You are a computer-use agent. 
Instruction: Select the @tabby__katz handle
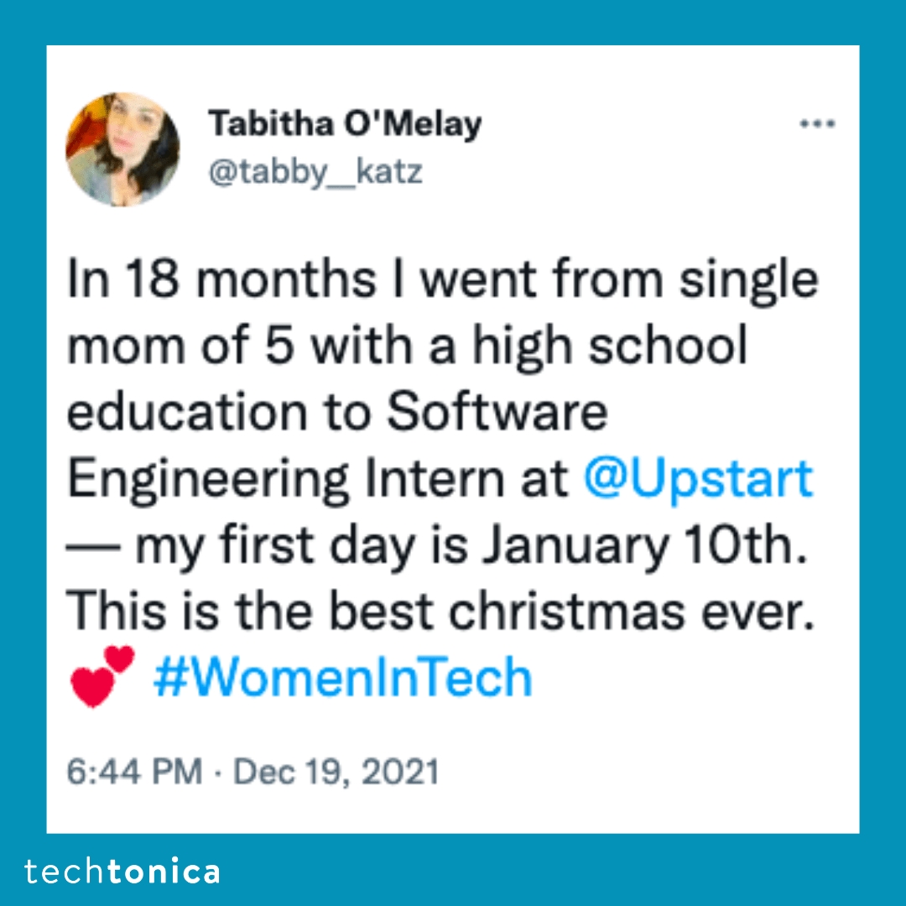[315, 172]
